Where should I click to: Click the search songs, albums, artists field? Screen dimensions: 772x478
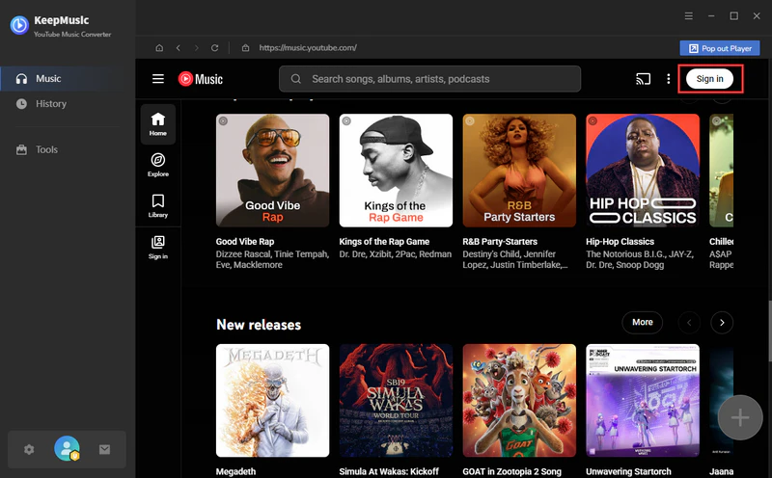[x=429, y=79]
